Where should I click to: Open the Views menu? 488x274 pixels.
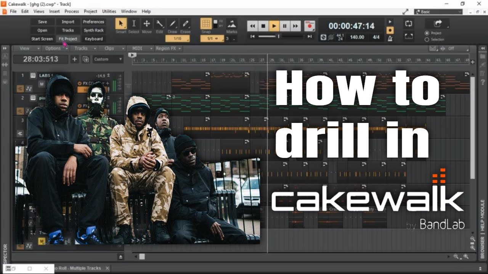point(39,11)
